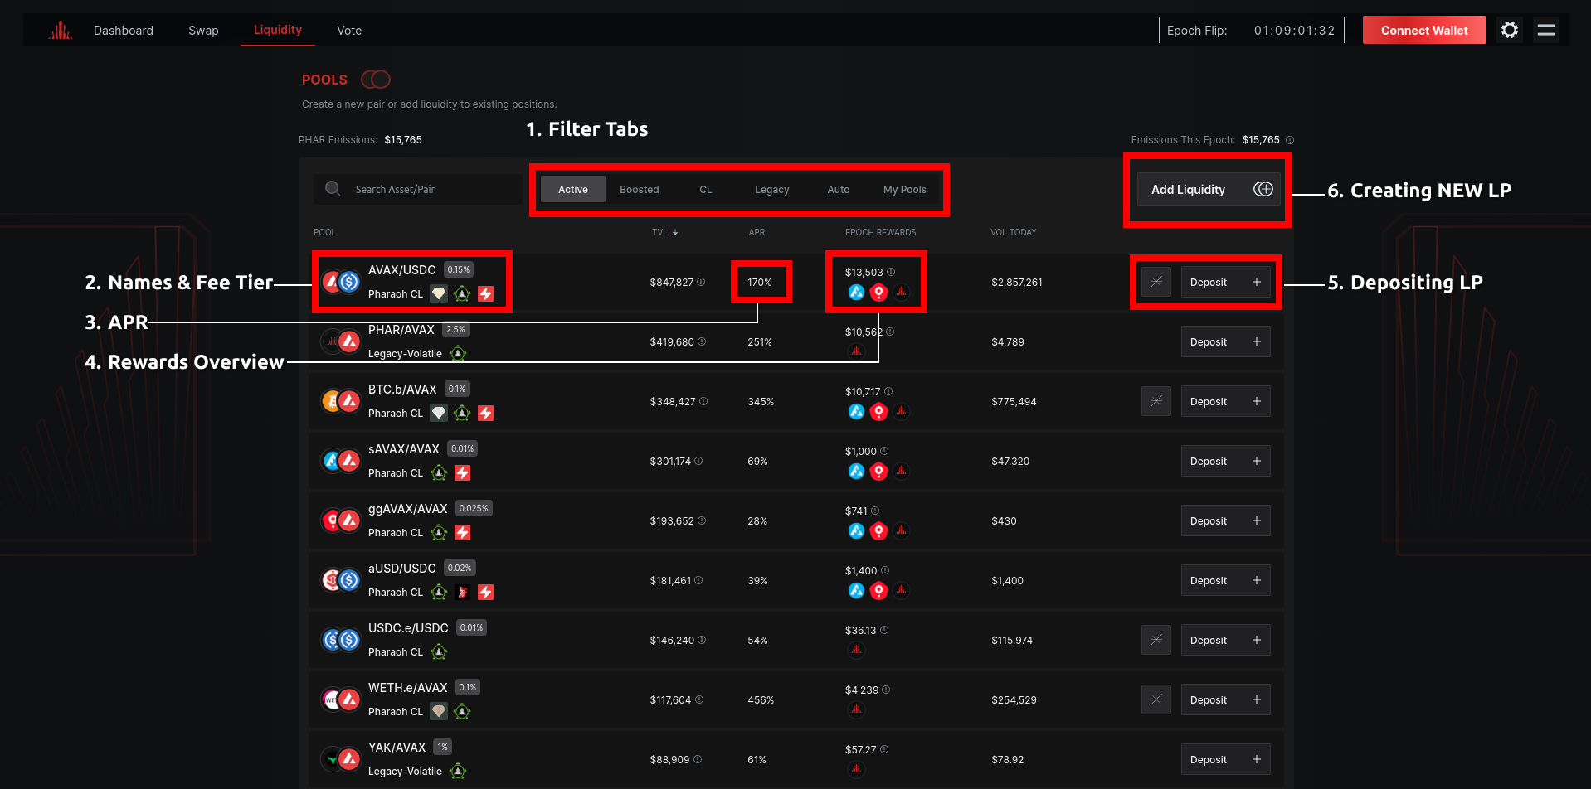
Task: Click circle-plus icon on Add Liquidity
Action: click(x=1263, y=189)
